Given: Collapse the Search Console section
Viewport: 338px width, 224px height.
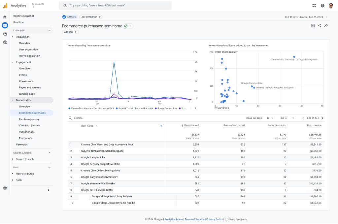Looking at the screenshot, I should [50, 153].
